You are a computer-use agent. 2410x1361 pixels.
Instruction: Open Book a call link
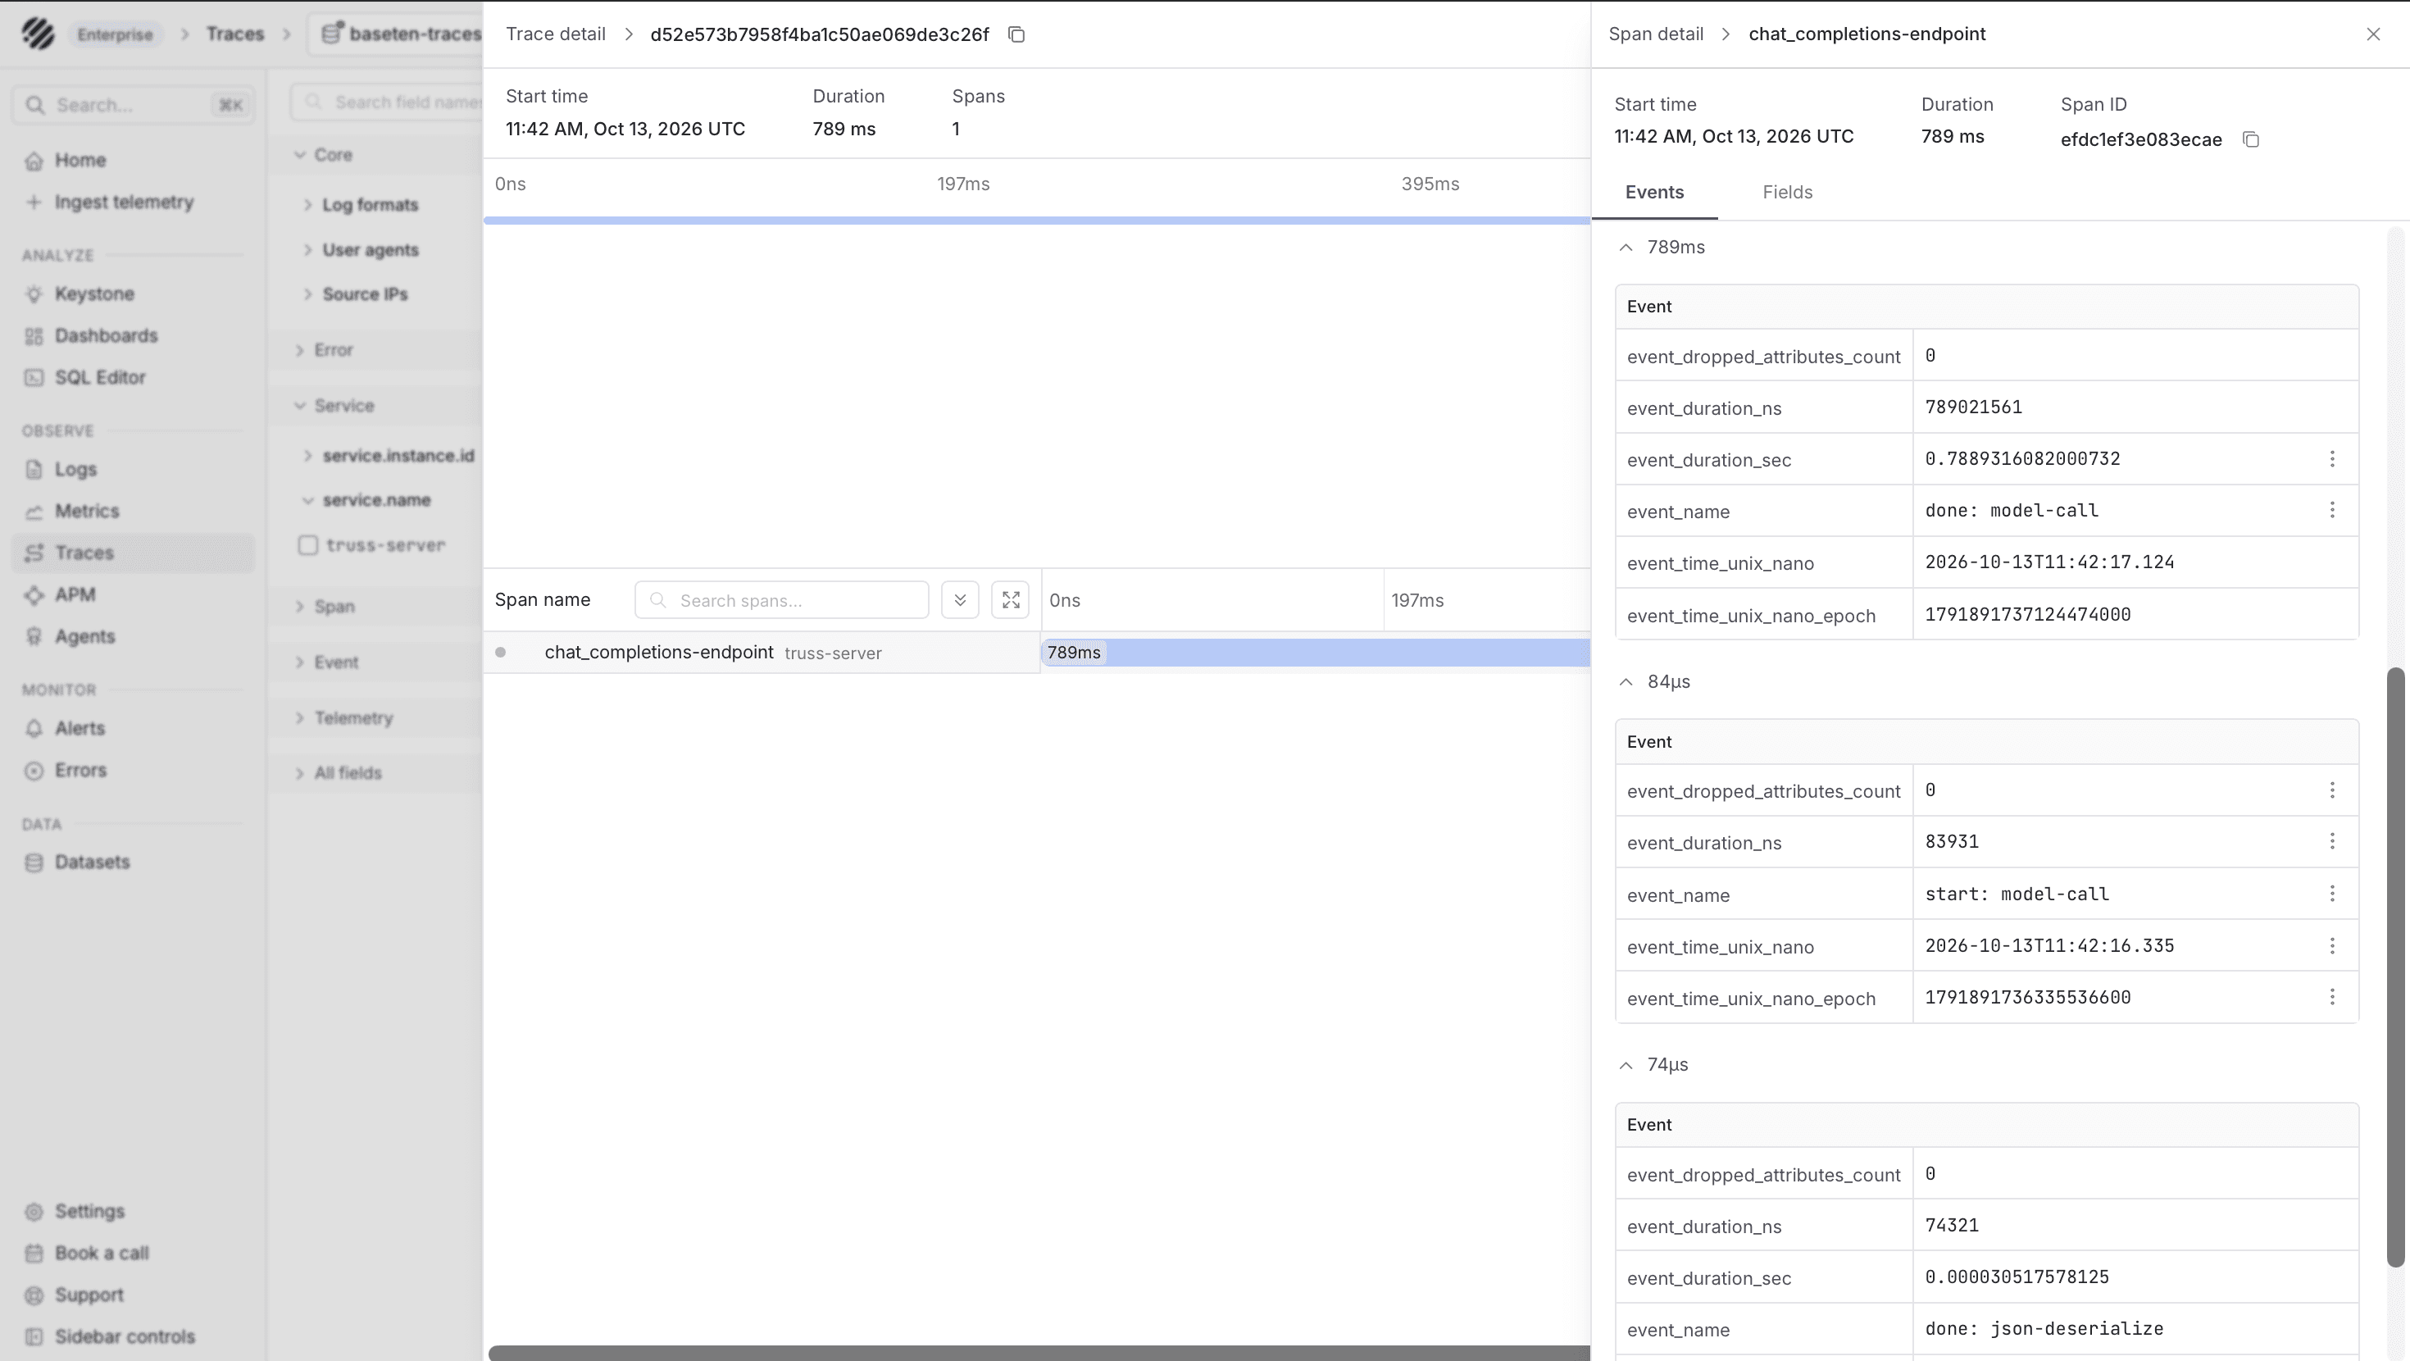[132, 1254]
